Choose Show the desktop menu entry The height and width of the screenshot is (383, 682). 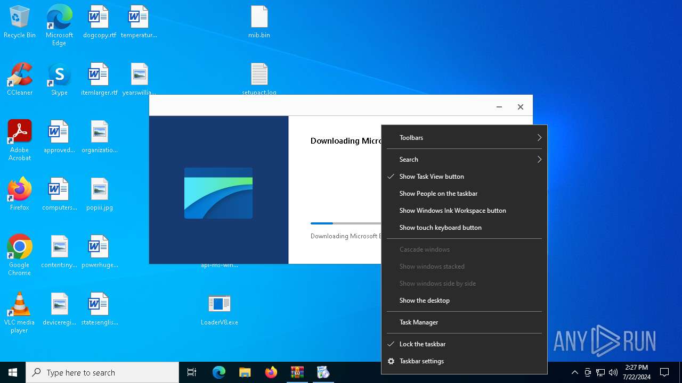[464, 301]
